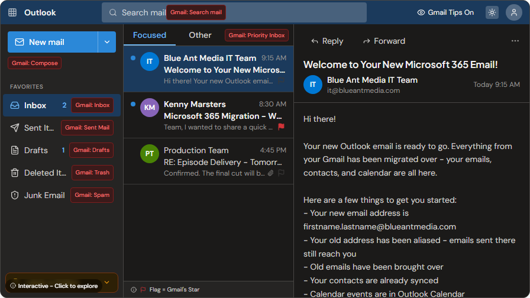Flag the Production Team email

[281, 173]
